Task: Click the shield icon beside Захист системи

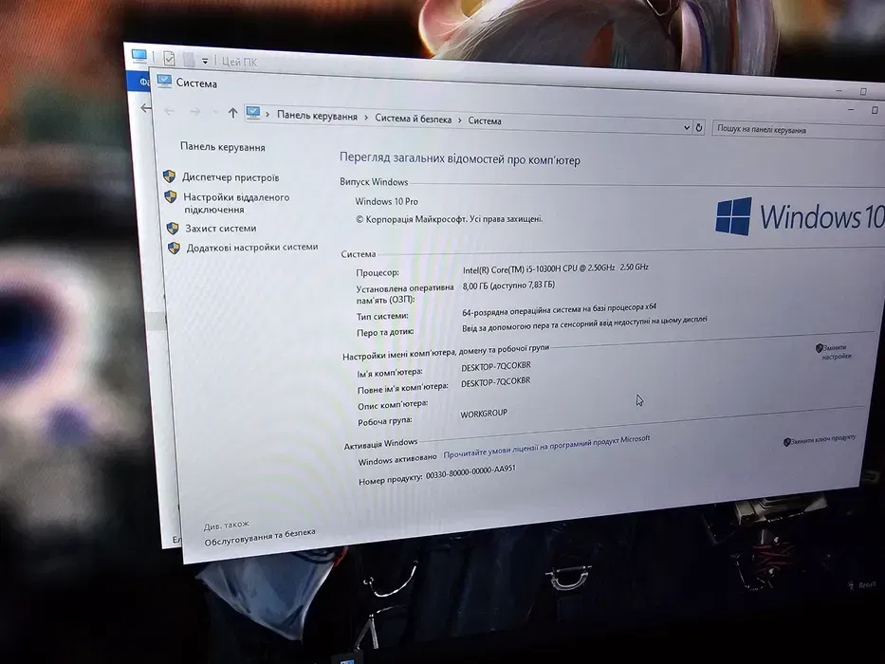Action: point(173,228)
